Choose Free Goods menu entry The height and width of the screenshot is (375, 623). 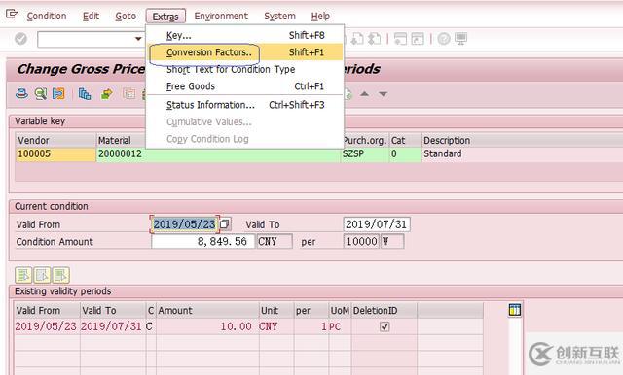coord(244,86)
